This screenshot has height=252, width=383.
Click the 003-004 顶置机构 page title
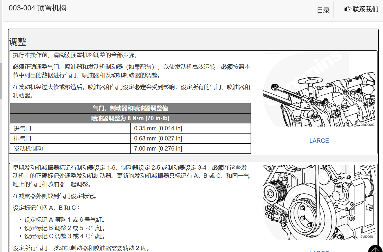(x=38, y=8)
